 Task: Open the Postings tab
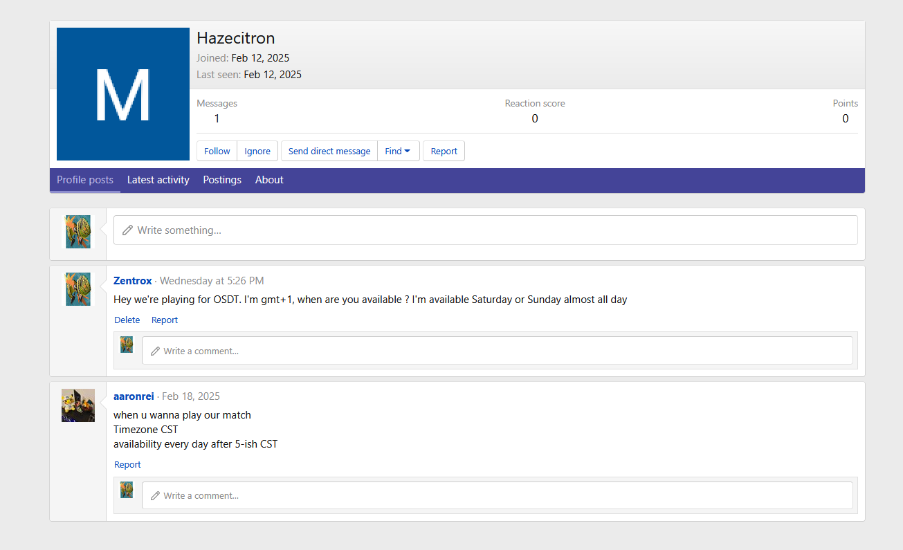point(222,180)
